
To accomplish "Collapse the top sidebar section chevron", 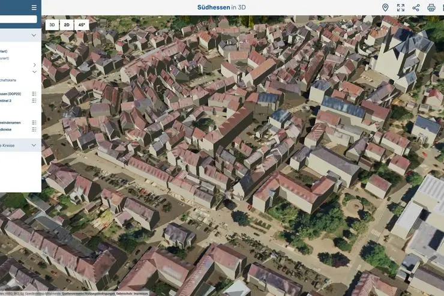I will pyautogui.click(x=34, y=35).
